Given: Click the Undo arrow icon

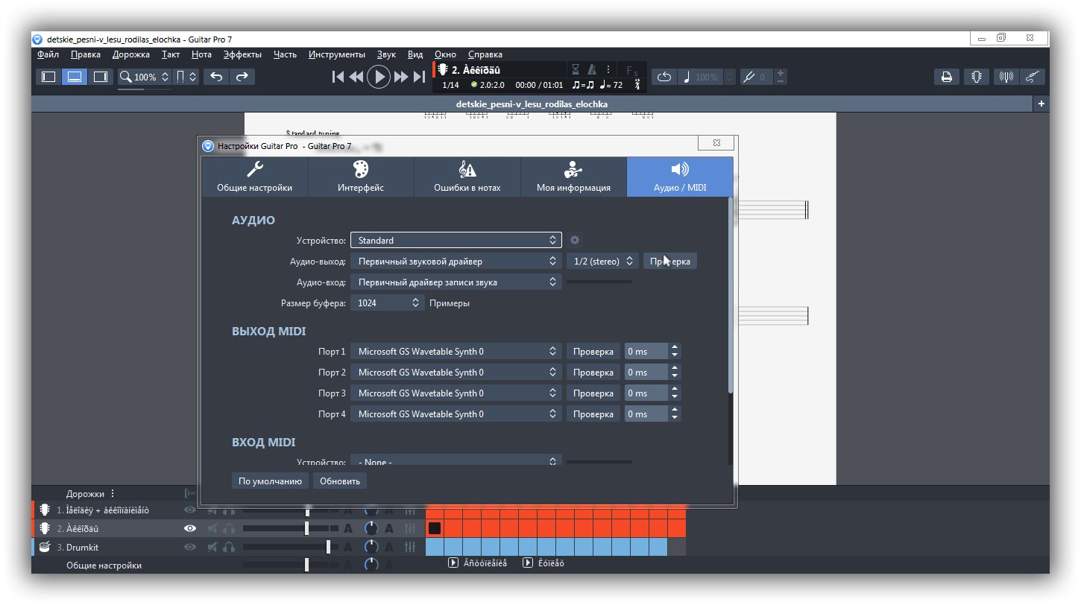Looking at the screenshot, I should pyautogui.click(x=216, y=77).
